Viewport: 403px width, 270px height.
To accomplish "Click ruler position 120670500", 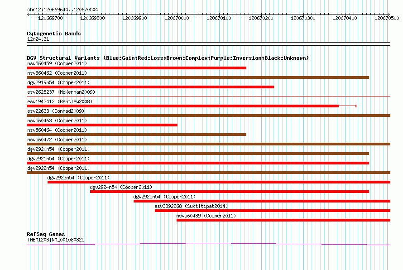I will pyautogui.click(x=387, y=18).
